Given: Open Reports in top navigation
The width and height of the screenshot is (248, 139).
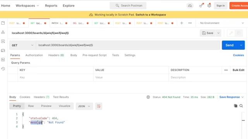Looking at the screenshot, I should [51, 5].
